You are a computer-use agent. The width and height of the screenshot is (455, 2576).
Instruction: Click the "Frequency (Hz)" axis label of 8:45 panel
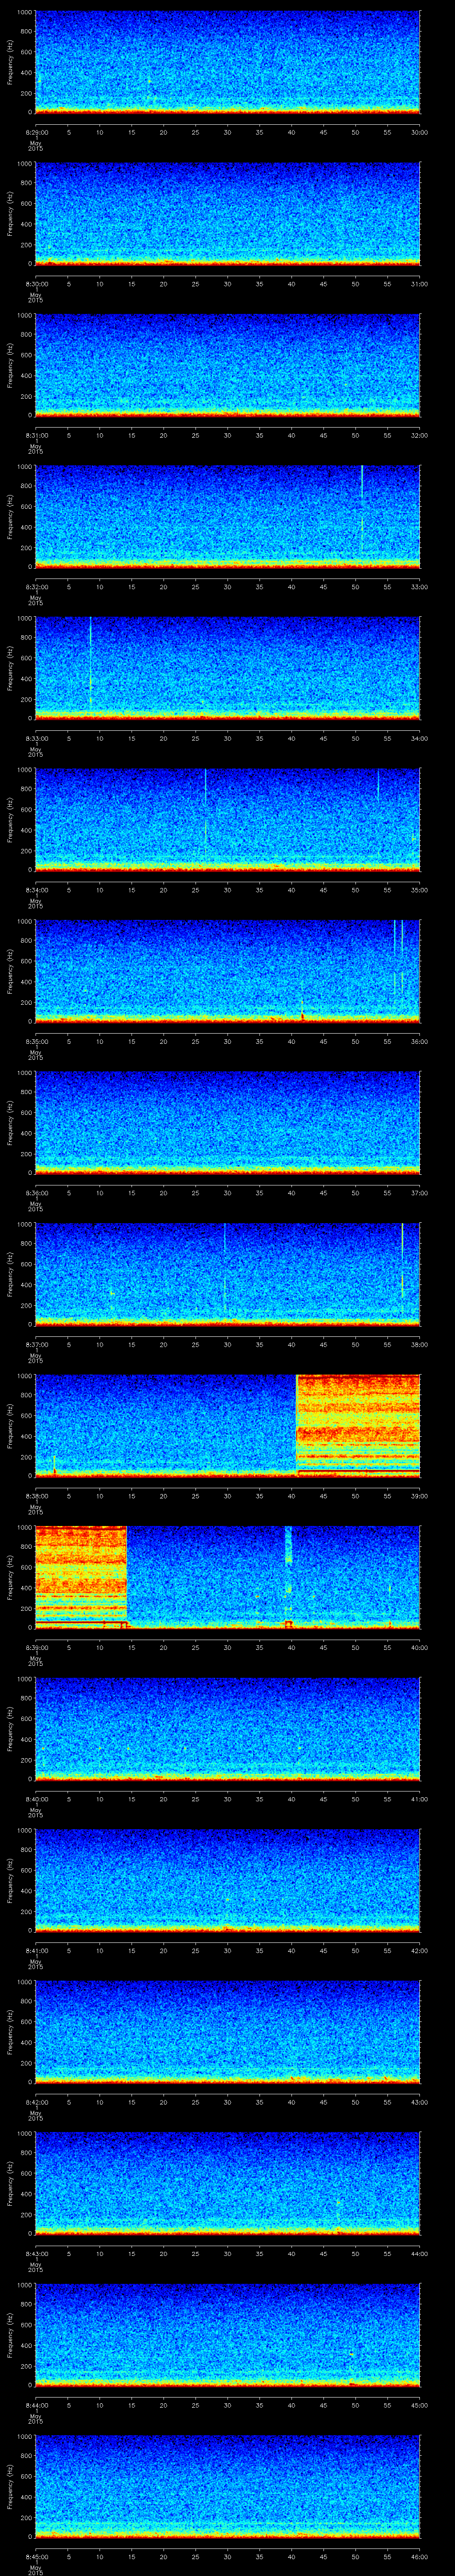tap(10, 2487)
